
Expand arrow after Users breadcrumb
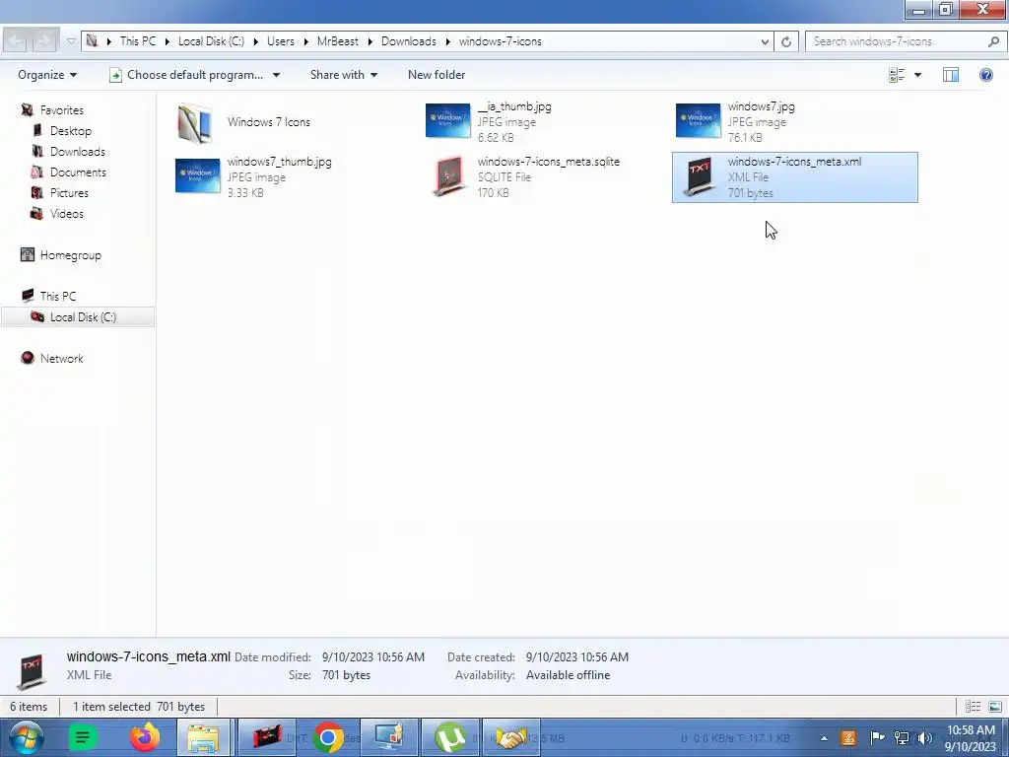click(306, 41)
